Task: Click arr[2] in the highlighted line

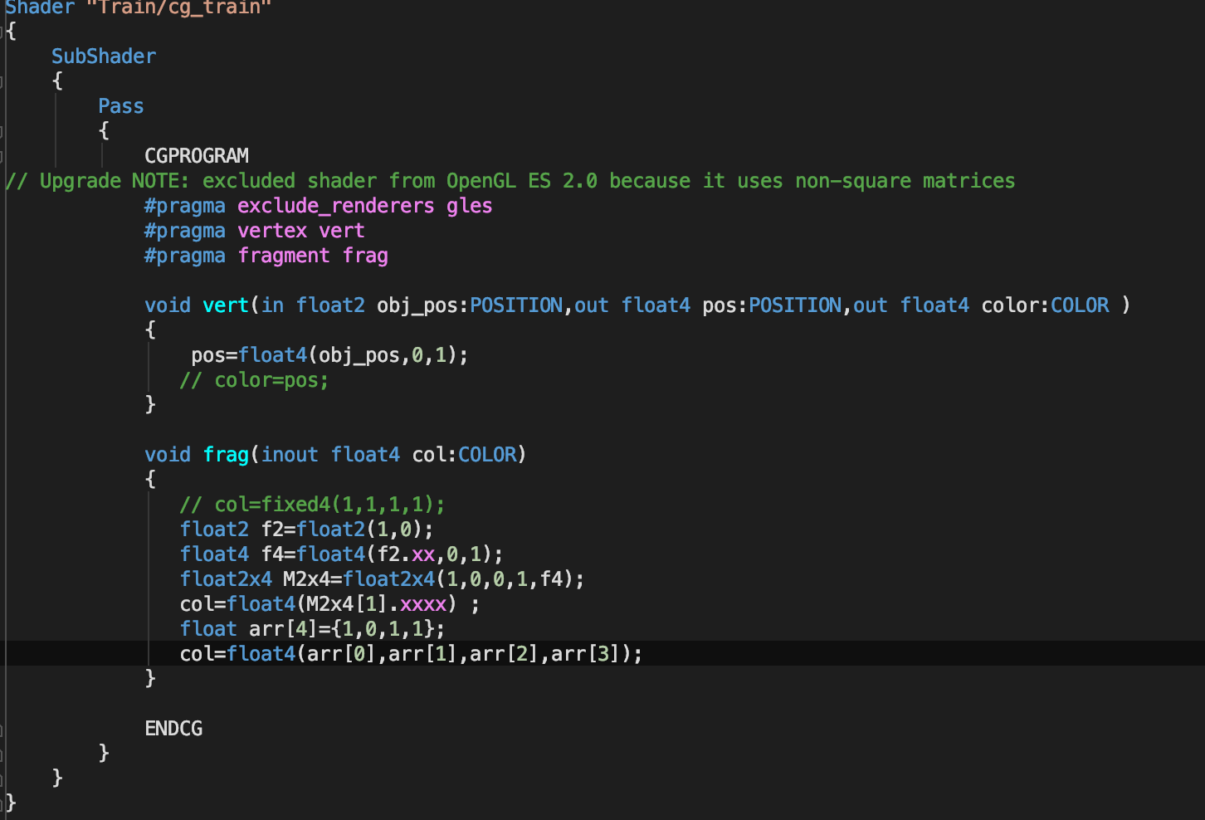Action: pyautogui.click(x=505, y=654)
